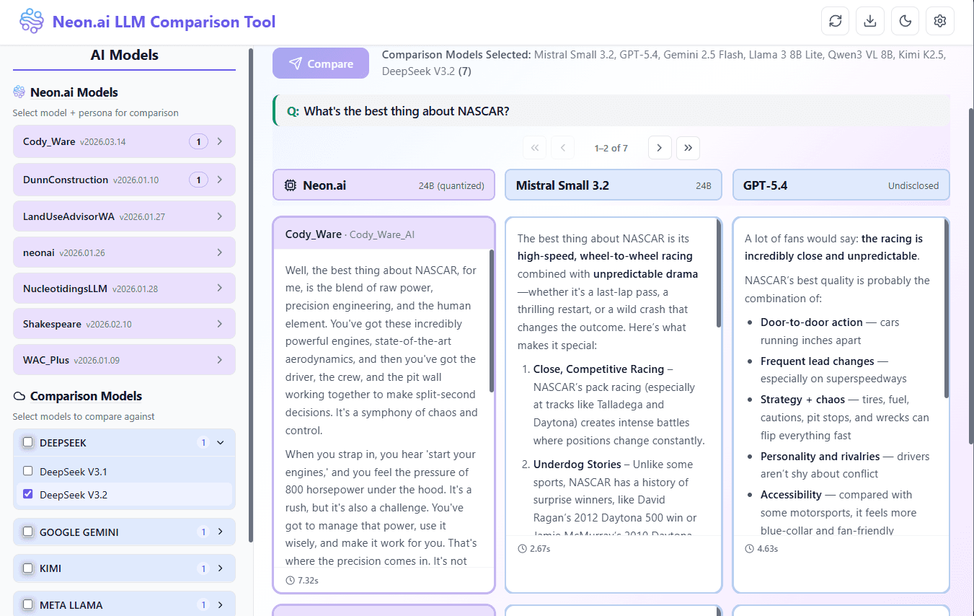
Task: Expand the KIMI group chevron
Action: 221,568
